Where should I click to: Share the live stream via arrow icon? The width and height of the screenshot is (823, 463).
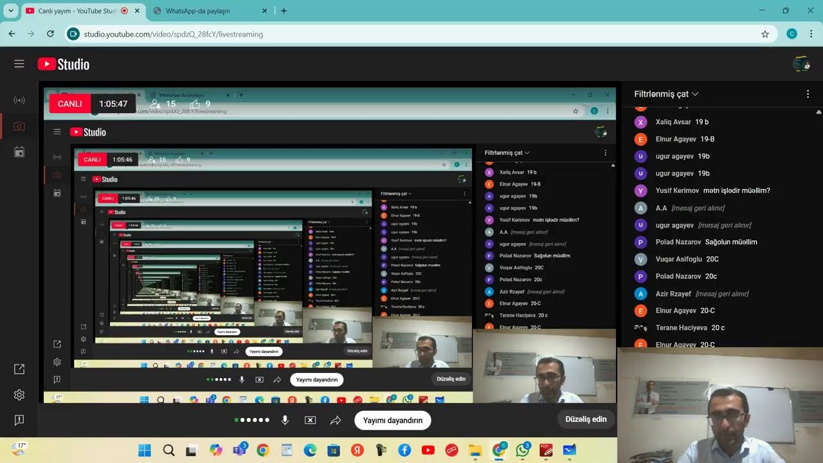[x=336, y=420]
